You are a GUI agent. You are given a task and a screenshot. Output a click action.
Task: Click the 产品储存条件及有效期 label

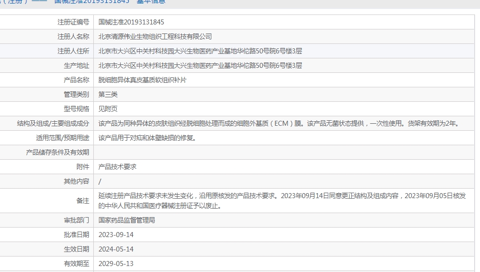[57, 152]
